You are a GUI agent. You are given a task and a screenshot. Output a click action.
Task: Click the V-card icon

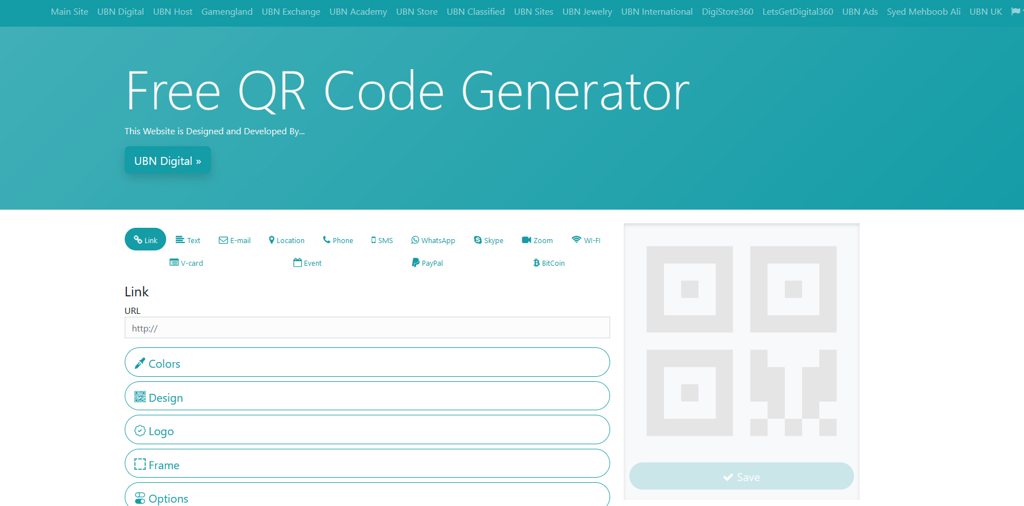point(174,262)
